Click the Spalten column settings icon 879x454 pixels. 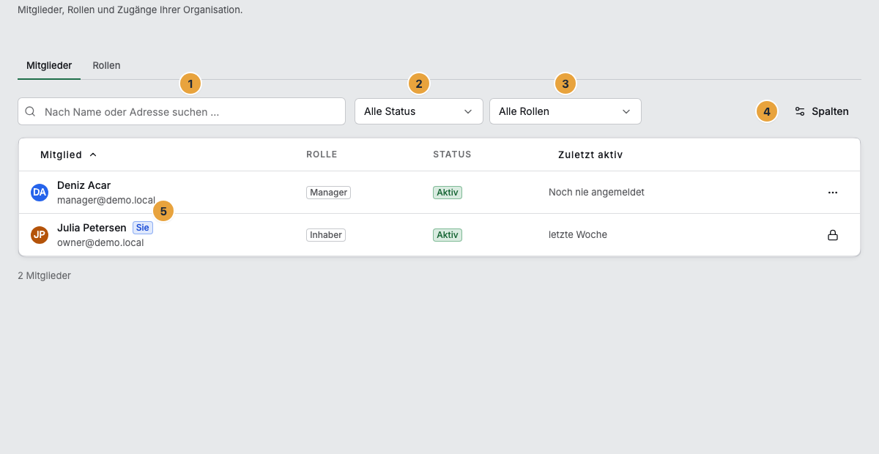click(x=800, y=112)
